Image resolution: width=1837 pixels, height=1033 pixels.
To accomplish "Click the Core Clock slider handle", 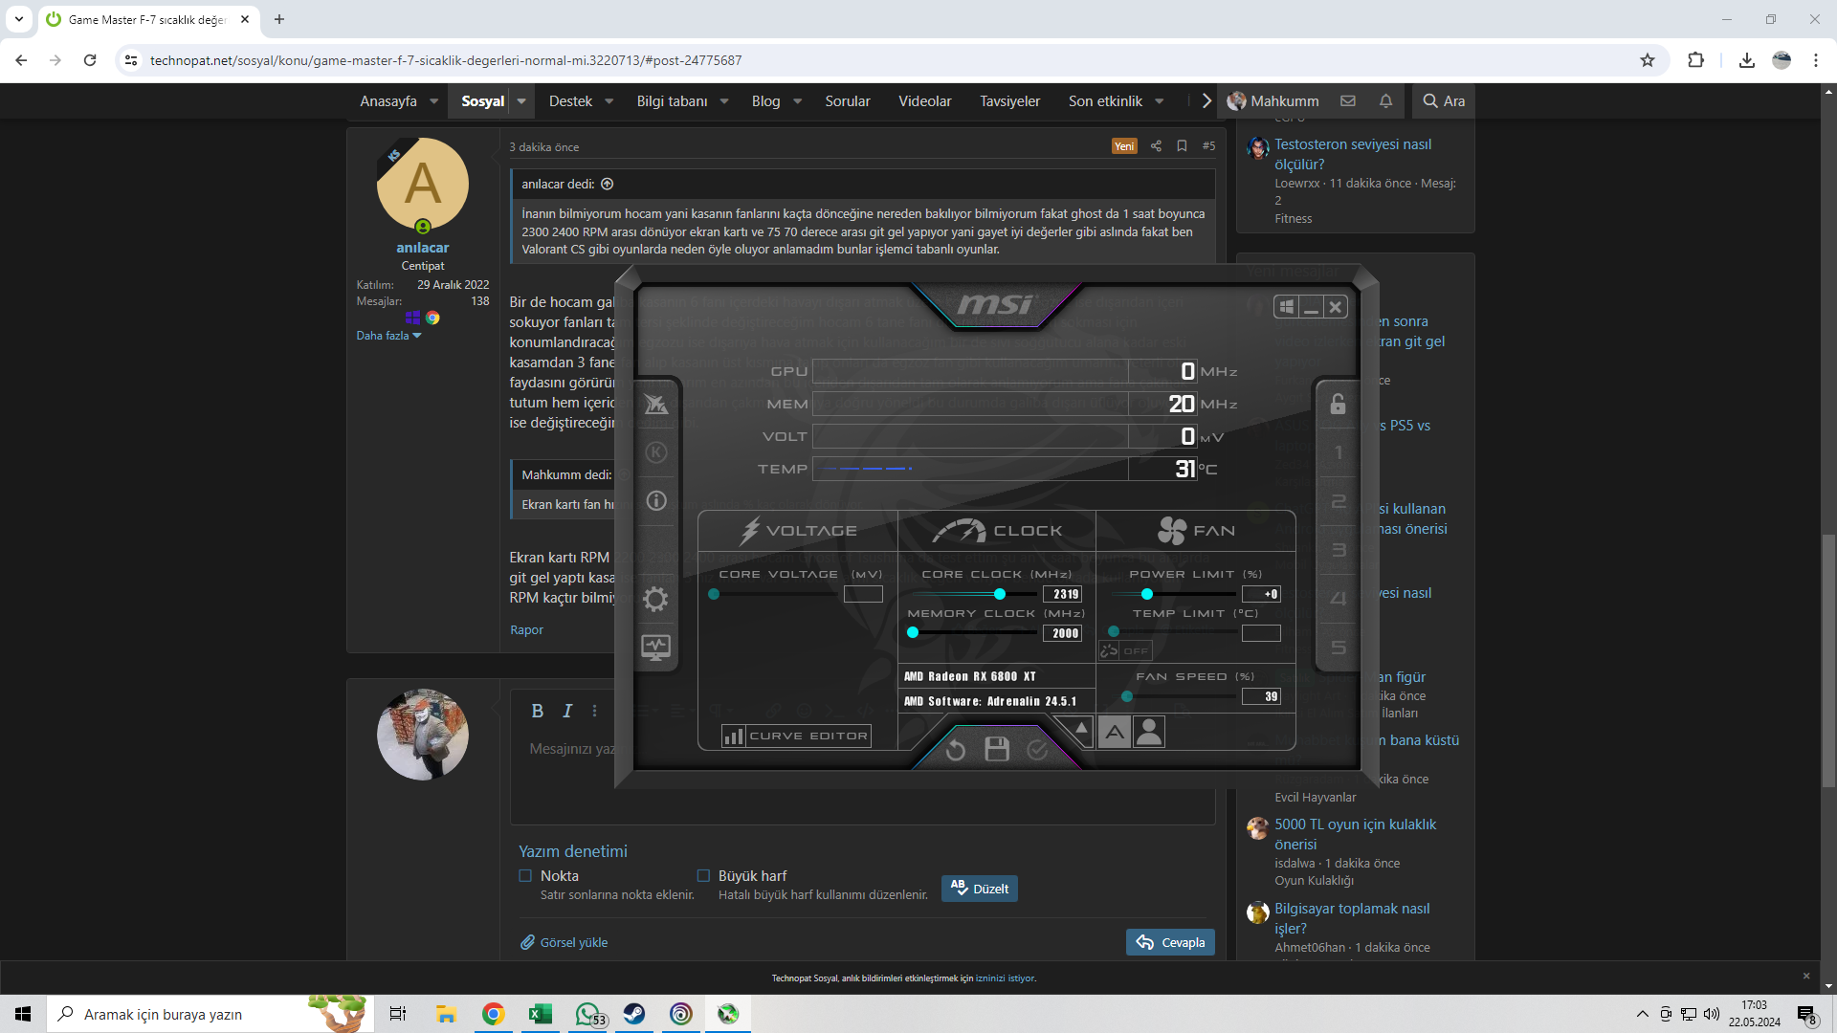I will pos(1000,594).
